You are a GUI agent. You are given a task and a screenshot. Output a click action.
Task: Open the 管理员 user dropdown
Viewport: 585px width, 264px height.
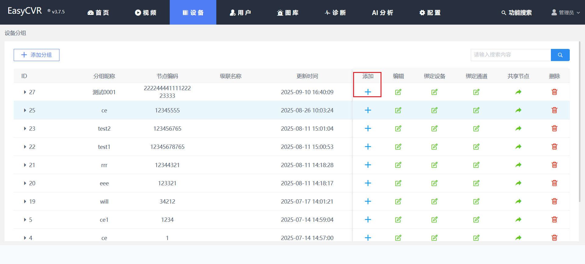pos(566,12)
